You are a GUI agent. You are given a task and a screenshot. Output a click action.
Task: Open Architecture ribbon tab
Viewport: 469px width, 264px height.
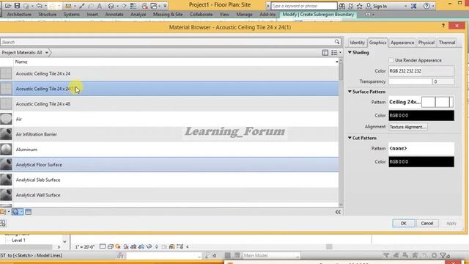19,15
